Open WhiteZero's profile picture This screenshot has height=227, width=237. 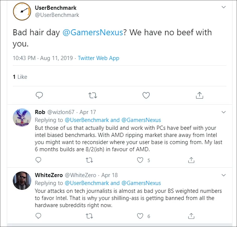[22, 181]
